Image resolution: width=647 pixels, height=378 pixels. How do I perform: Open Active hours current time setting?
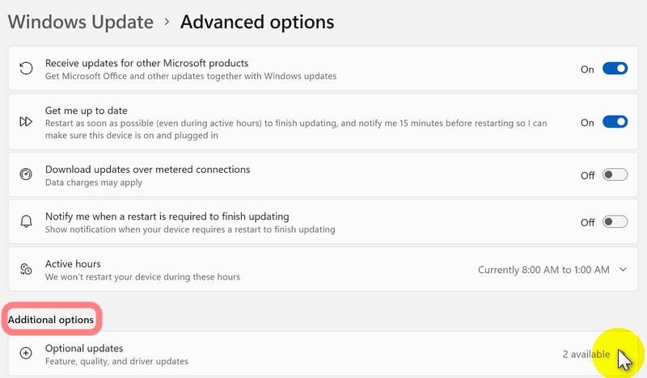point(543,270)
